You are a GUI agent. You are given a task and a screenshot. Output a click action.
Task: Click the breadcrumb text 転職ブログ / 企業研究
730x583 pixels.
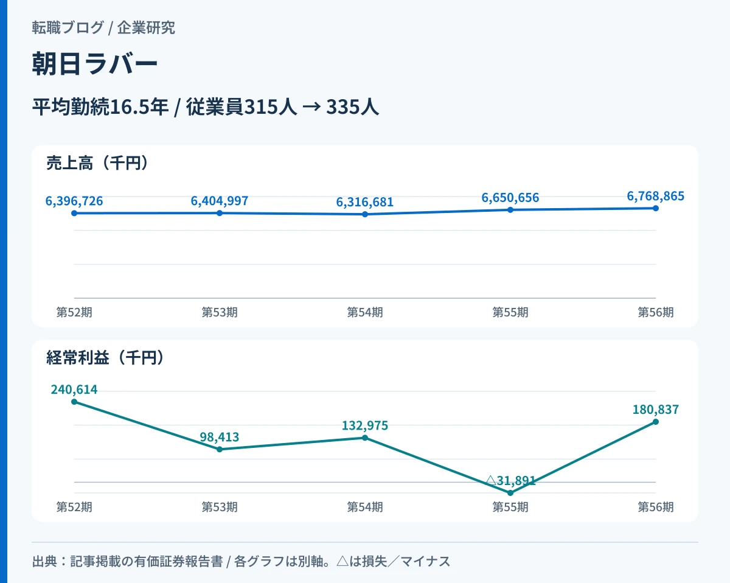103,27
